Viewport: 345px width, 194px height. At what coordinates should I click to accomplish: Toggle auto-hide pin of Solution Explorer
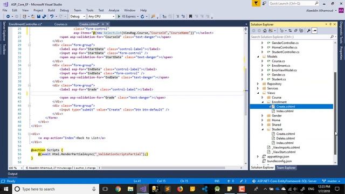point(330,24)
